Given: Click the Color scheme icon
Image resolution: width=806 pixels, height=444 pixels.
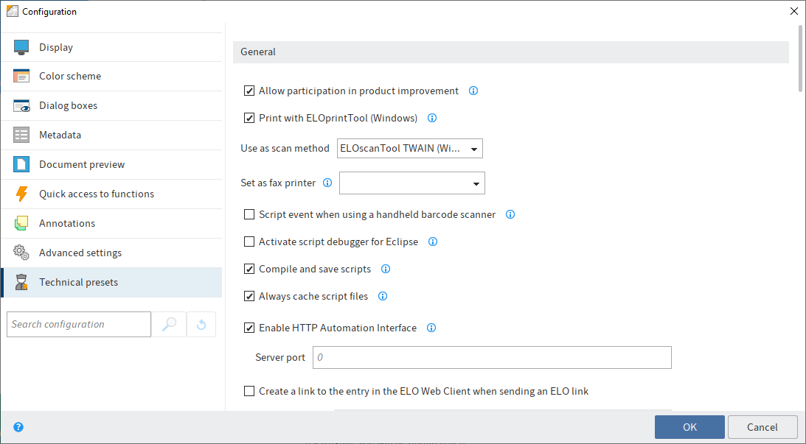Looking at the screenshot, I should (x=21, y=76).
